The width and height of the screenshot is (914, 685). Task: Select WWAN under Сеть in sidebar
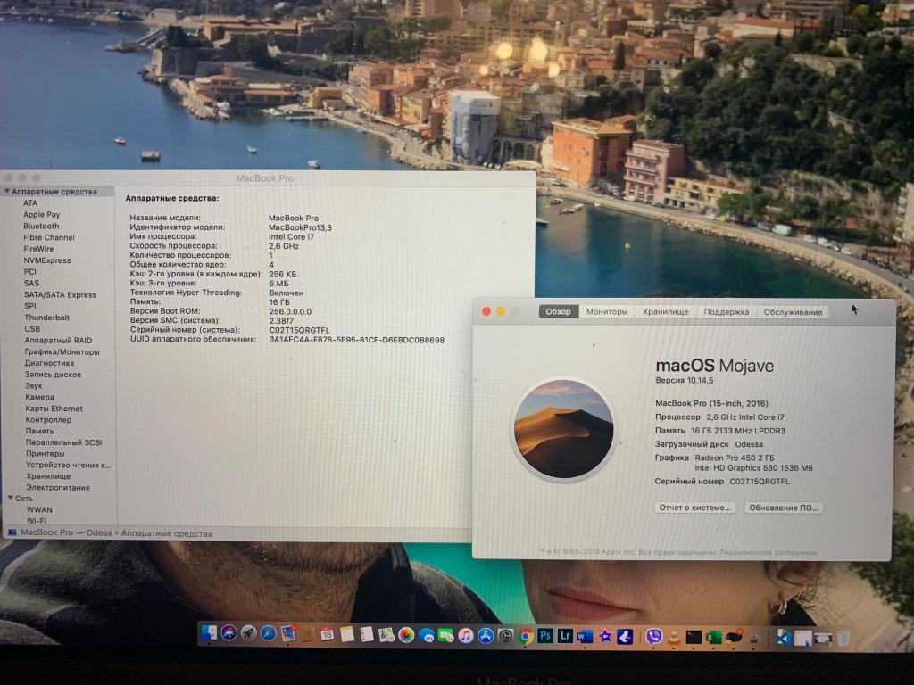tap(39, 509)
